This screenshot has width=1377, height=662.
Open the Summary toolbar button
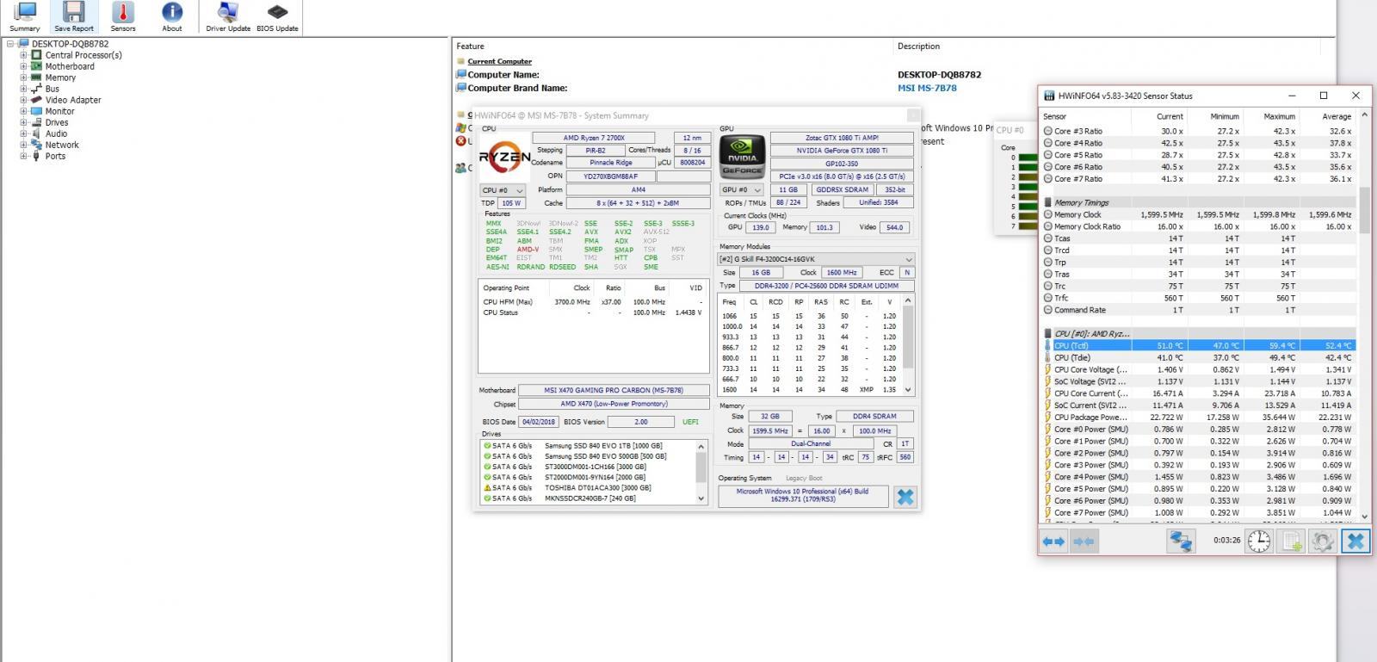coord(25,16)
